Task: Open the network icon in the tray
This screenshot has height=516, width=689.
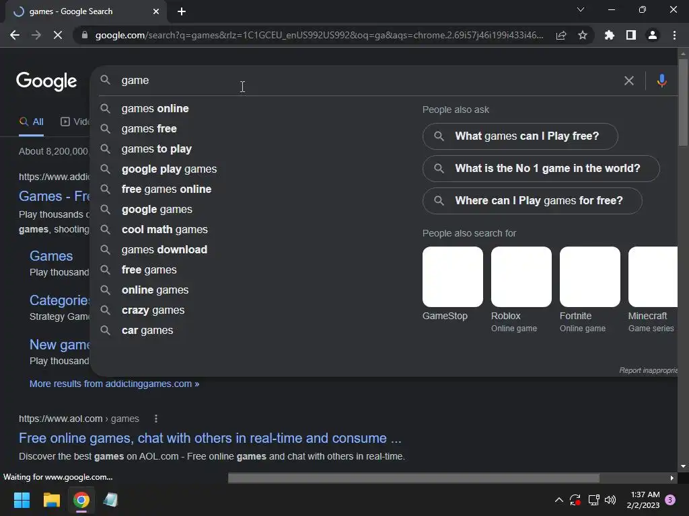Action: pyautogui.click(x=593, y=500)
